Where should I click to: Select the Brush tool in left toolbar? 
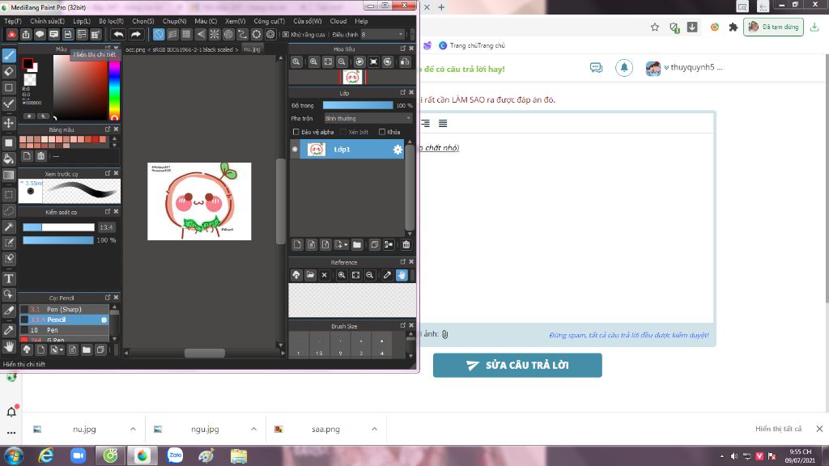[x=9, y=55]
